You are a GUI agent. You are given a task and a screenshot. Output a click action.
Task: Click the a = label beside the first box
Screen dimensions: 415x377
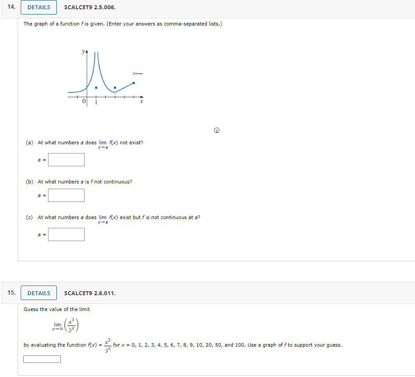click(41, 159)
